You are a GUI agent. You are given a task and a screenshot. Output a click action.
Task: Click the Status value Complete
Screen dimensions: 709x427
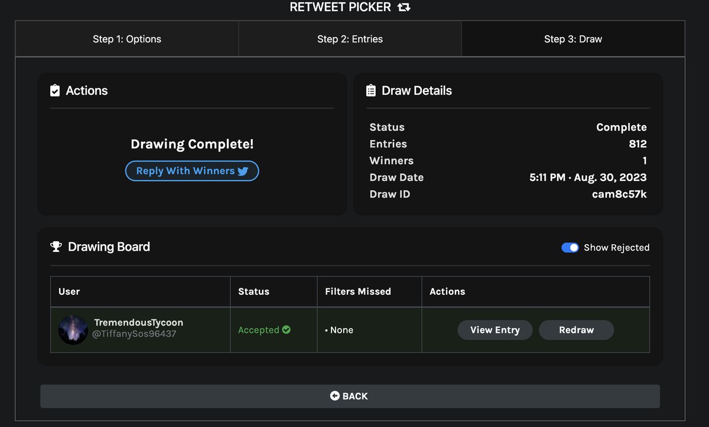(622, 127)
